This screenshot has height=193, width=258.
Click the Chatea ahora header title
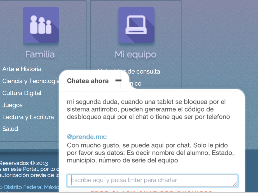[x=88, y=81]
